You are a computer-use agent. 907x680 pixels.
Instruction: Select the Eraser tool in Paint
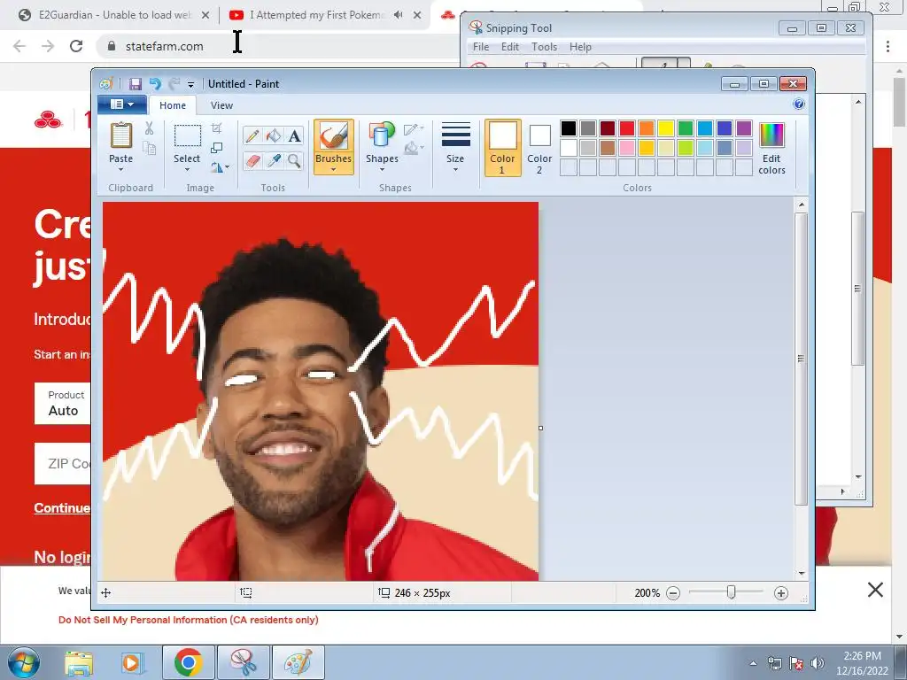(x=252, y=161)
